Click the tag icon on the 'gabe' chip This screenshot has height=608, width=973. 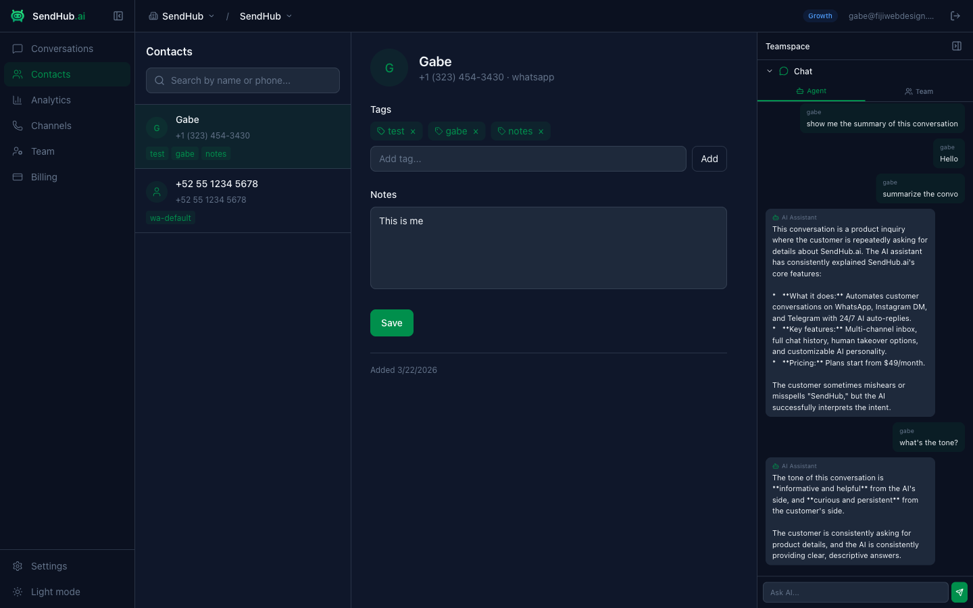pos(439,131)
